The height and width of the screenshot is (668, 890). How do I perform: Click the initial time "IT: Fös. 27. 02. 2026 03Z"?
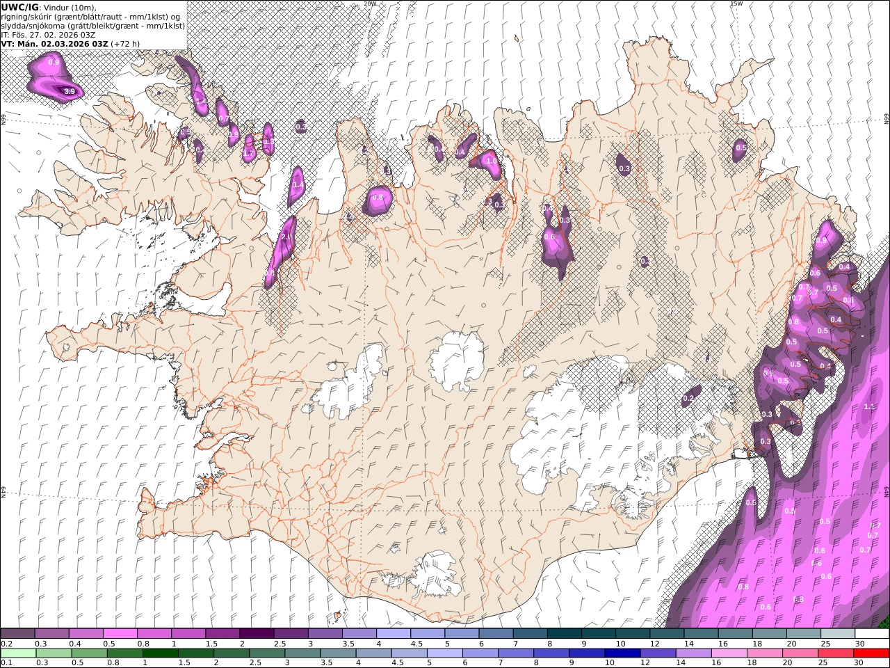pos(48,35)
